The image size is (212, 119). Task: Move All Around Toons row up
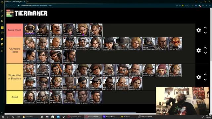pyautogui.click(x=205, y=48)
